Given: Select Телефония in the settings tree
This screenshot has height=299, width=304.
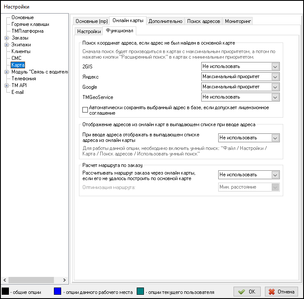Looking at the screenshot, I should [23, 79].
